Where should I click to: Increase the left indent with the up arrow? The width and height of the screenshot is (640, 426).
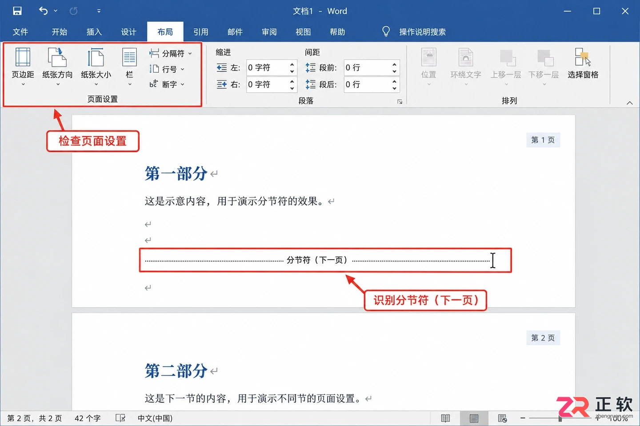point(292,64)
